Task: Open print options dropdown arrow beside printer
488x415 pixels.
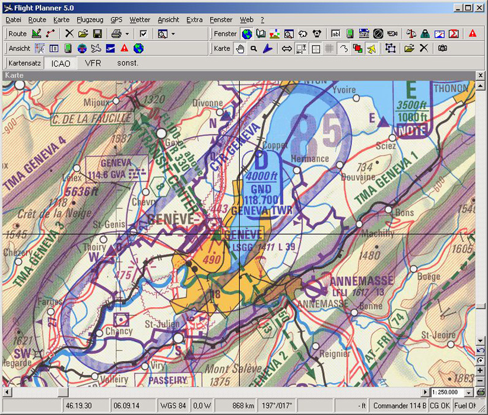Action: click(127, 34)
